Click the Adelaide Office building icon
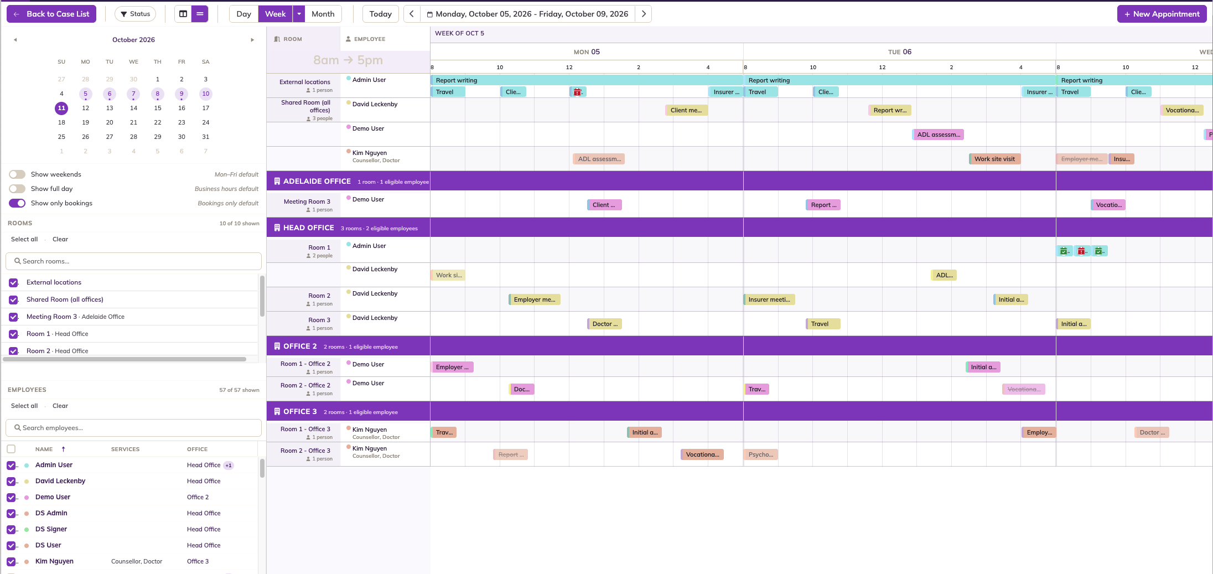 (277, 181)
